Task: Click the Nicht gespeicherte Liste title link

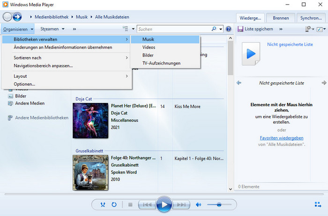Action: click(290, 44)
